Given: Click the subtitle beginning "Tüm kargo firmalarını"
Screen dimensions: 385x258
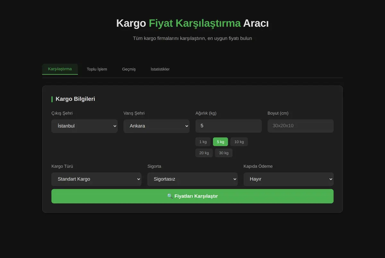Looking at the screenshot, I should coord(193,38).
